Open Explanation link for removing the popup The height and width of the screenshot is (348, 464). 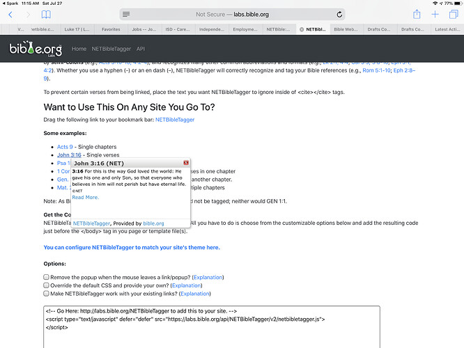208,277
